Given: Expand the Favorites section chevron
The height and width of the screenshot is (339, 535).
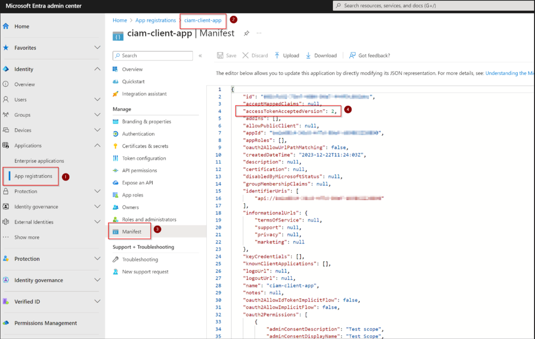Looking at the screenshot, I should (x=97, y=48).
